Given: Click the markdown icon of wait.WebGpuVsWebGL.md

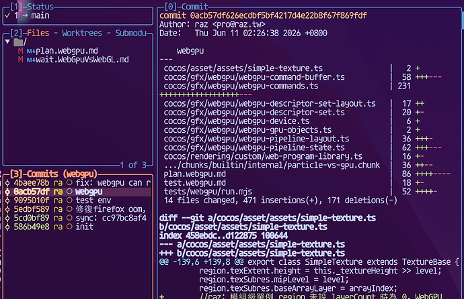Looking at the screenshot, I should click(x=31, y=60).
